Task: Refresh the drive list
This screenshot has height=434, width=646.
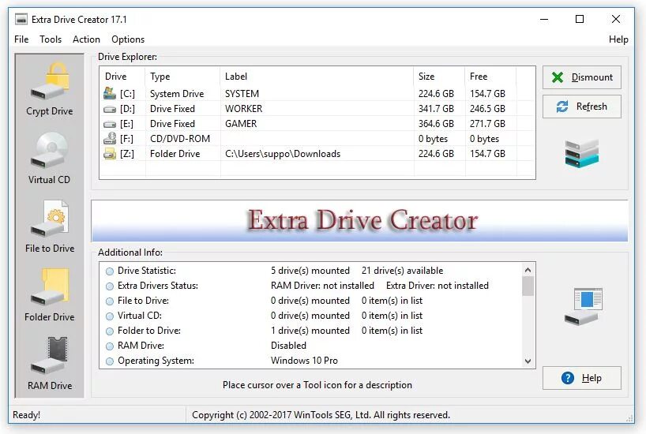Action: pyautogui.click(x=582, y=107)
